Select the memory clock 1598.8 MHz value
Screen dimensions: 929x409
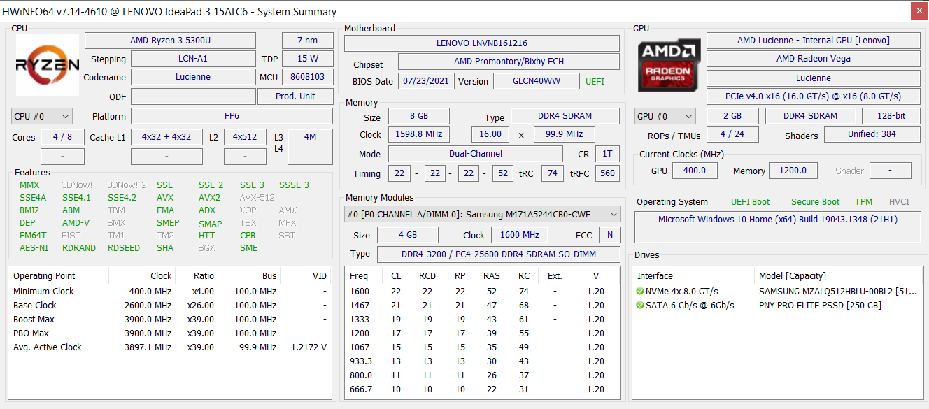[419, 134]
